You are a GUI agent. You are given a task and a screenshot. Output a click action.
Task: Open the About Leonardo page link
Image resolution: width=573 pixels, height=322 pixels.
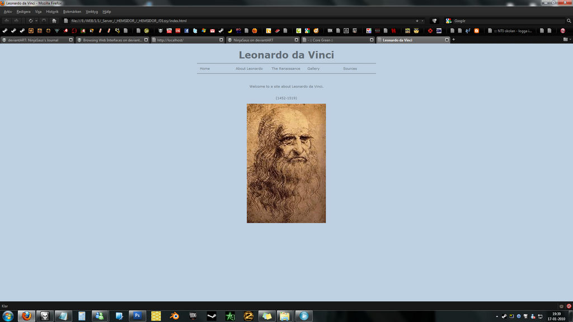tap(249, 69)
